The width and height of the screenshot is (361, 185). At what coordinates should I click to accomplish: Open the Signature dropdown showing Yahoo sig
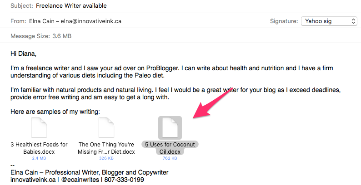pos(329,21)
